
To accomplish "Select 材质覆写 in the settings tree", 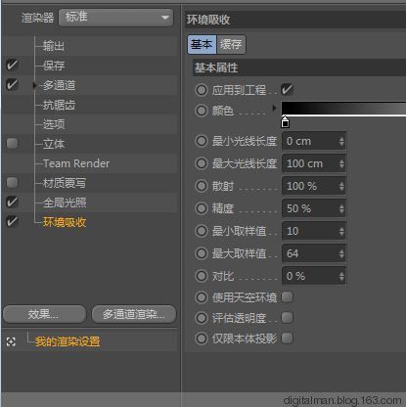I will click(x=65, y=183).
